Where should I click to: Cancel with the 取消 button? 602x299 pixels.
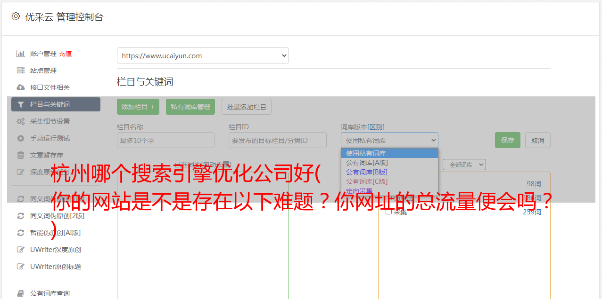point(538,140)
